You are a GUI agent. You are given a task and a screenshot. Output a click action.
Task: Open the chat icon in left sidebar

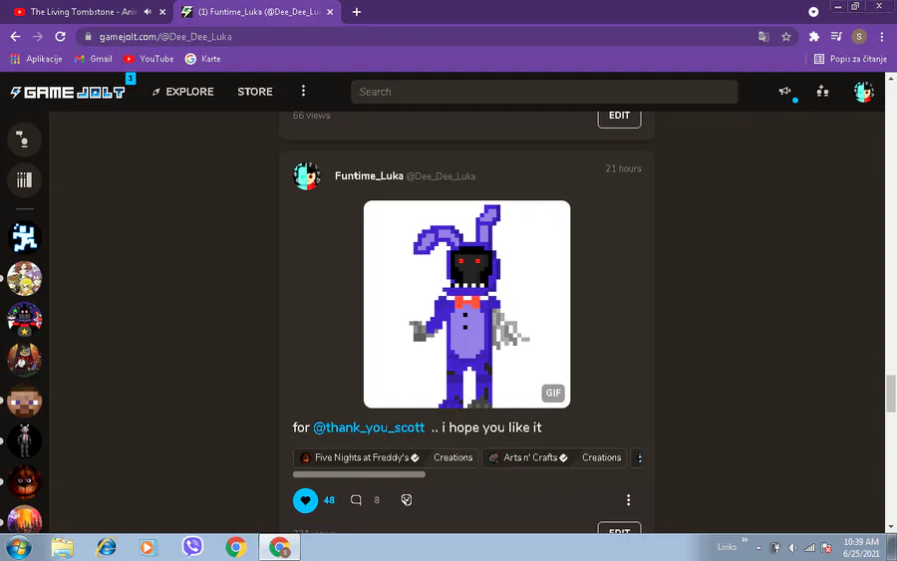tap(24, 140)
